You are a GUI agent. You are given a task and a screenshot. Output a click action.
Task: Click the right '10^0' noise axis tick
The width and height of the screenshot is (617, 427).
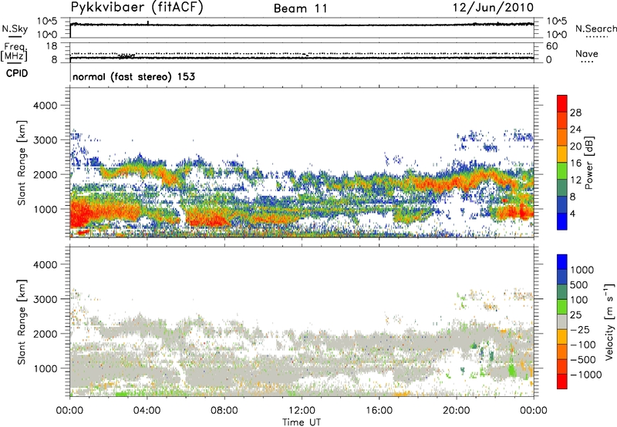coord(556,34)
